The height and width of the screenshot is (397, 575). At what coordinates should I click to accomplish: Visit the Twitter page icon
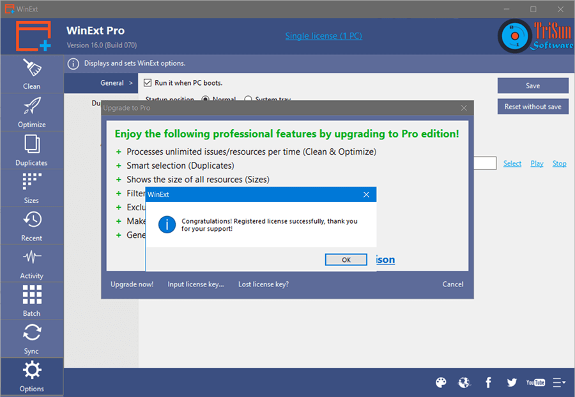[512, 383]
